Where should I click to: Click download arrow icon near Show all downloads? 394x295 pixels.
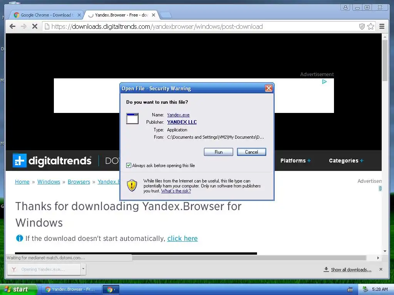[x=326, y=269]
